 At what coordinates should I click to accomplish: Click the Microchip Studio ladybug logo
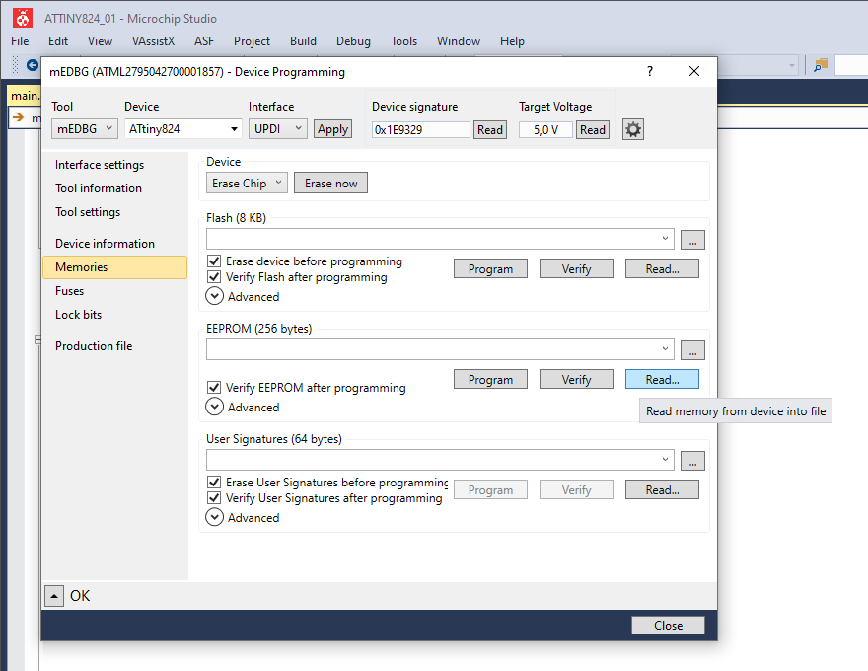point(23,19)
